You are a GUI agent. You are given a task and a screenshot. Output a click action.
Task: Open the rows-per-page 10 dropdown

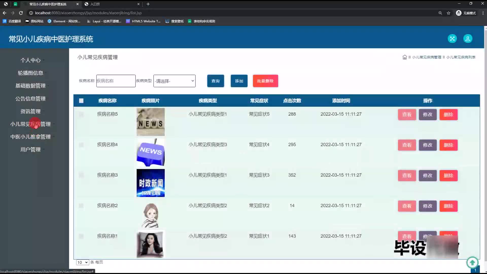(x=82, y=262)
